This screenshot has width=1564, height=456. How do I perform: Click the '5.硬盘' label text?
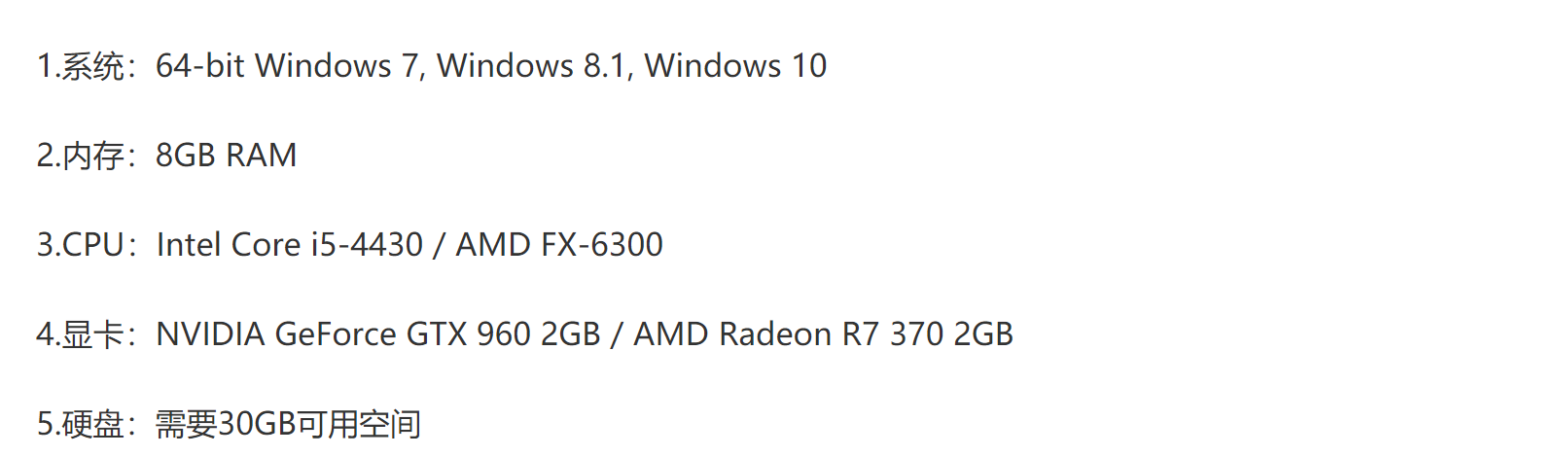point(81,424)
